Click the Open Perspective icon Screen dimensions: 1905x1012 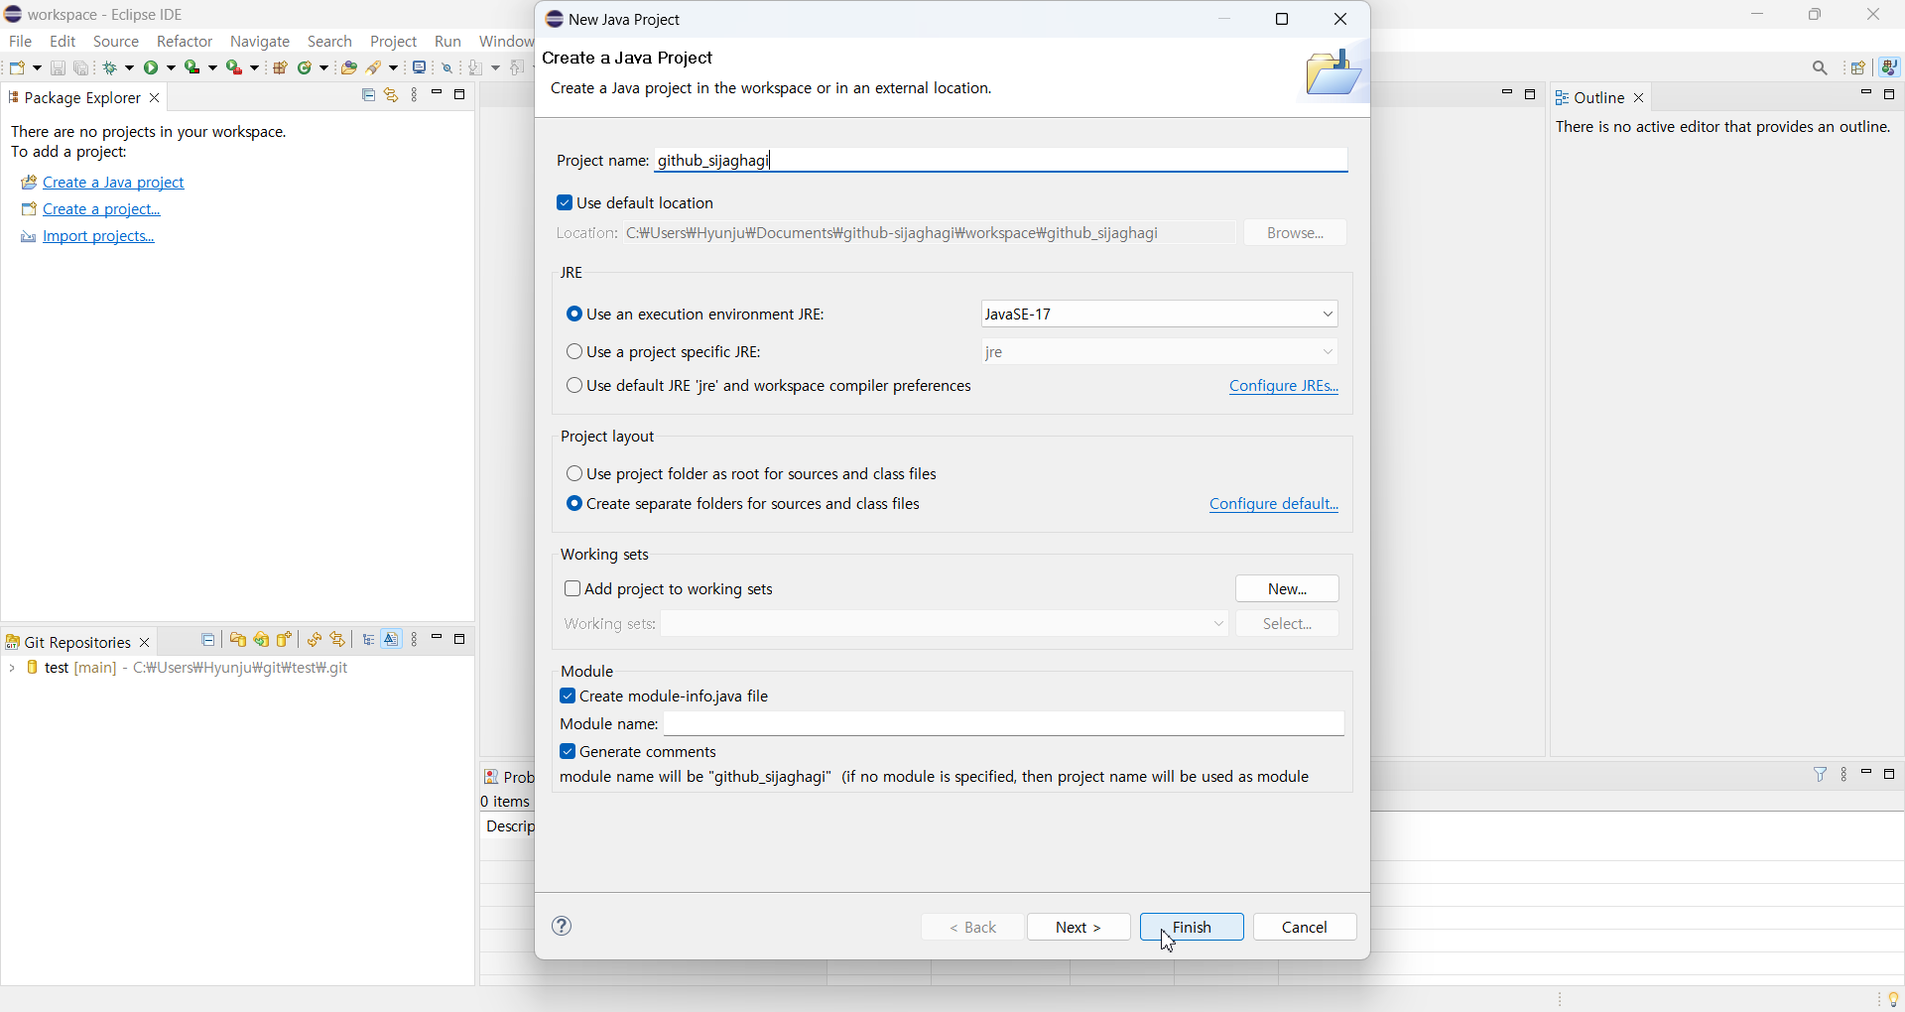point(1859,68)
